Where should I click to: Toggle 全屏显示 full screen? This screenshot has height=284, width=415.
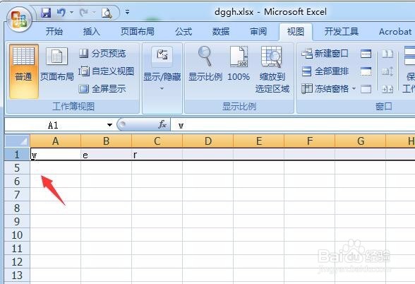pos(102,89)
